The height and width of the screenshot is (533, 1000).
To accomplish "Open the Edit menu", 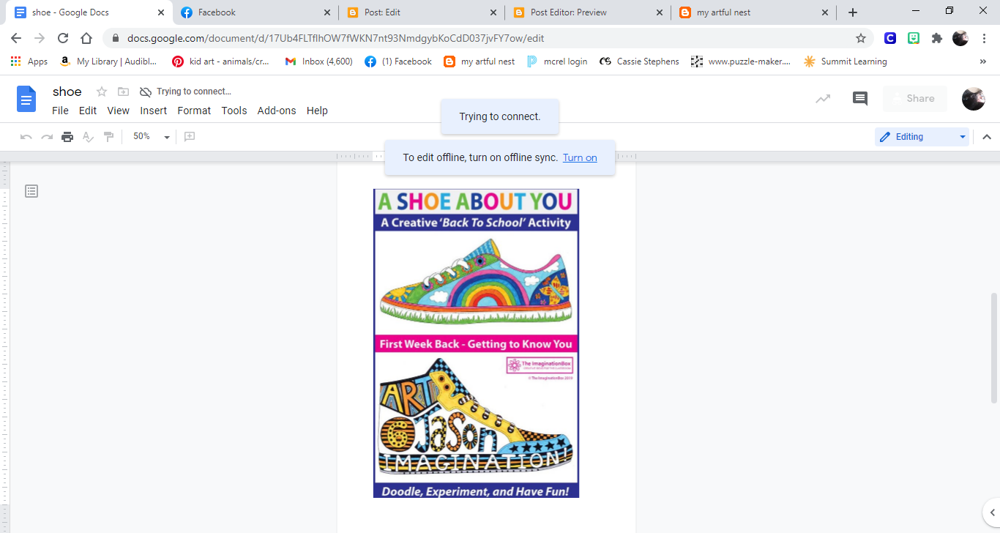I will (88, 111).
